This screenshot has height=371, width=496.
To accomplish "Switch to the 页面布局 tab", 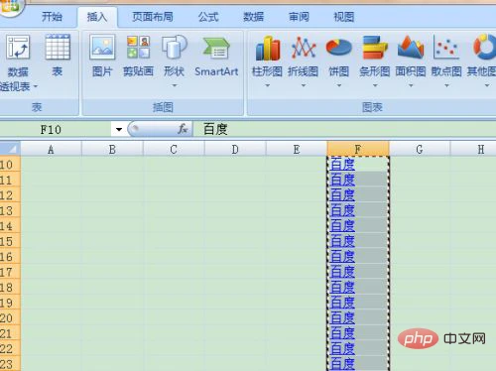I will point(153,17).
